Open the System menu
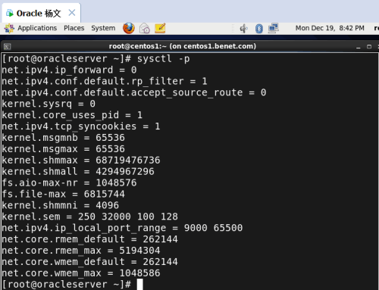This screenshot has height=290, width=379. 103,28
